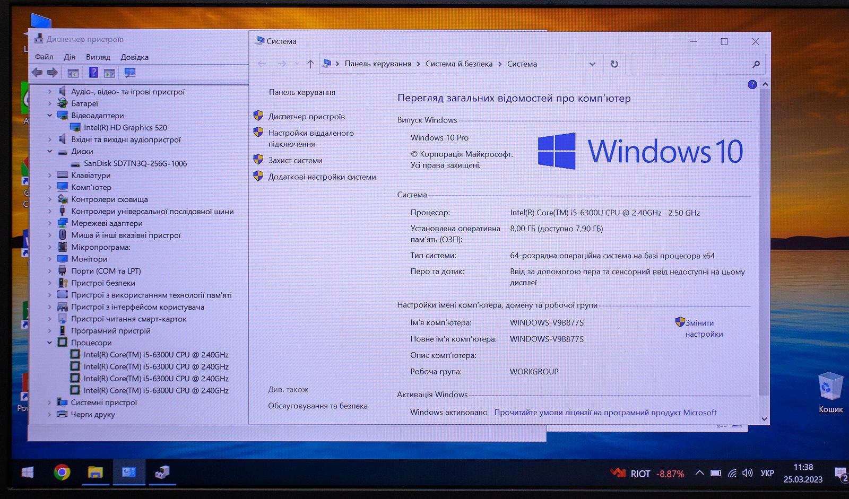Open Додаткові настройки системи link
Image resolution: width=849 pixels, height=499 pixels.
pos(322,177)
